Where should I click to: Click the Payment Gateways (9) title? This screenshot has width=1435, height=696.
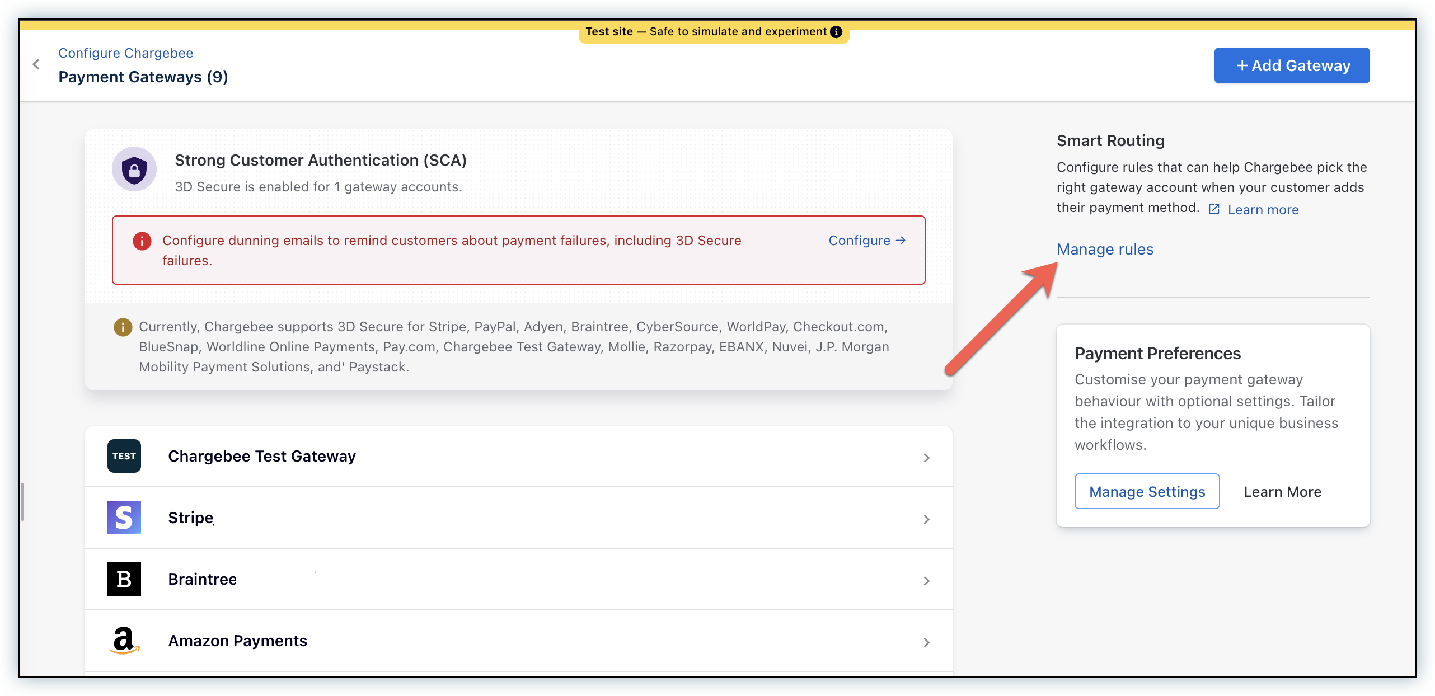(x=143, y=77)
